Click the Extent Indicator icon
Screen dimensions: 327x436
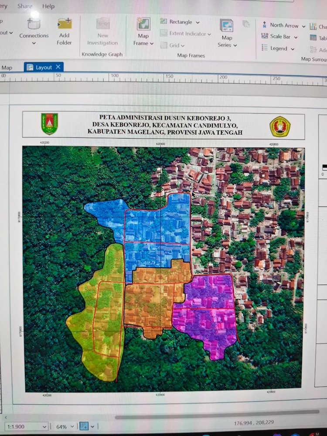click(x=163, y=33)
